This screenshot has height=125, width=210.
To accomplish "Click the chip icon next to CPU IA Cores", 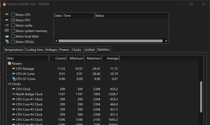I will click(x=13, y=73).
